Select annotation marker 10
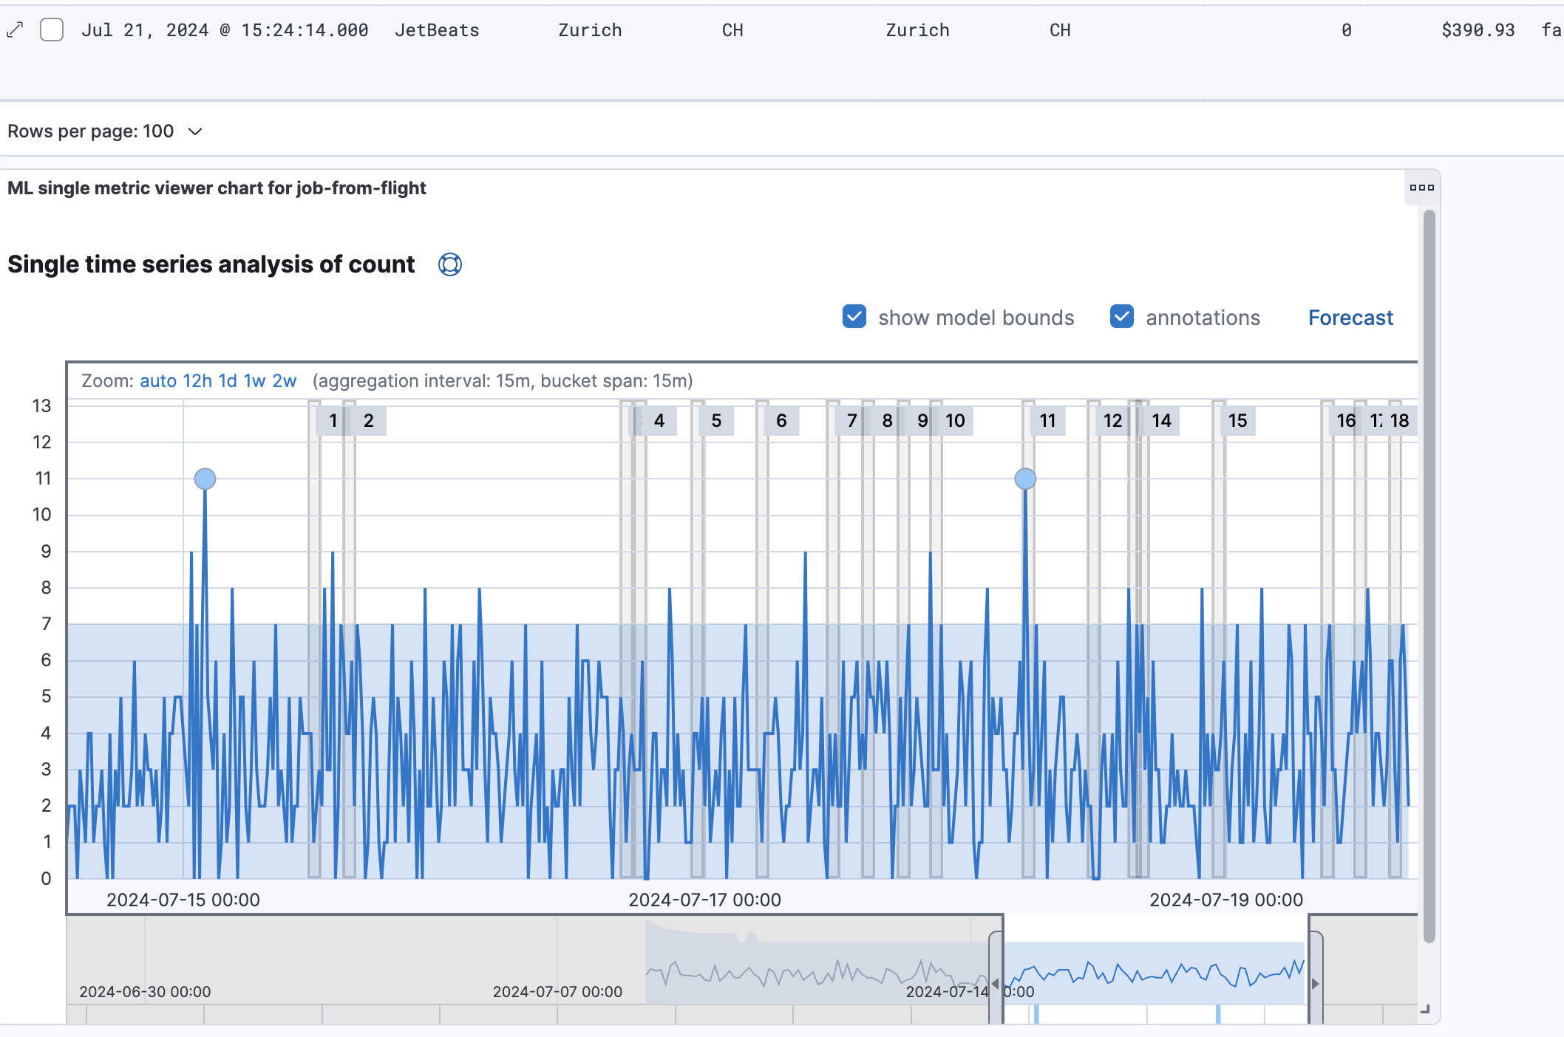Screen dimensions: 1564x1037 [x=955, y=421]
